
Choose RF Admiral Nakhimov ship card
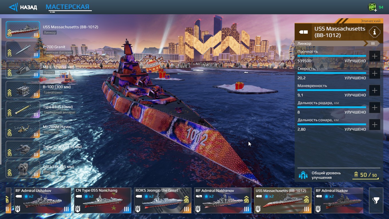pyautogui.click(x=223, y=200)
